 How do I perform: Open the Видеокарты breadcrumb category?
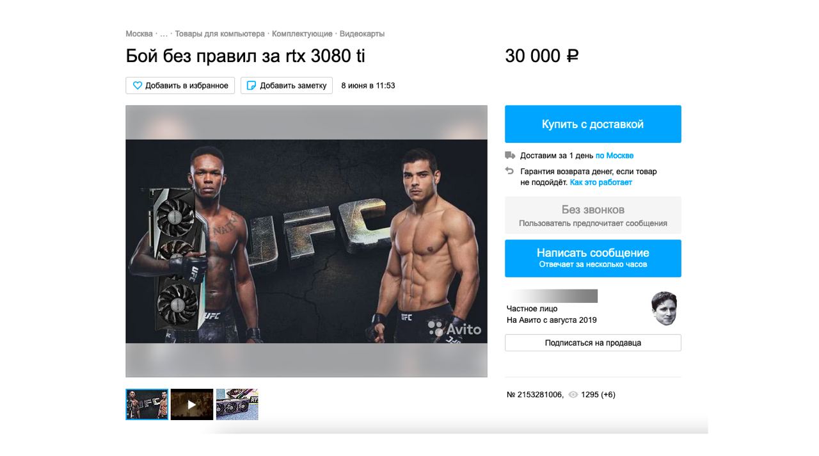pos(362,34)
